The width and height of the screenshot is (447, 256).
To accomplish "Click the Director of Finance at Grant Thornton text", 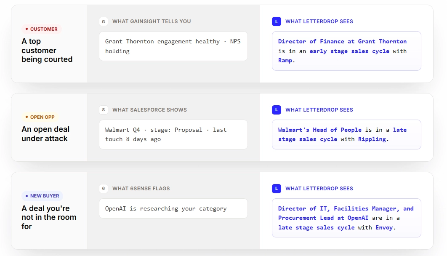I will pyautogui.click(x=342, y=41).
